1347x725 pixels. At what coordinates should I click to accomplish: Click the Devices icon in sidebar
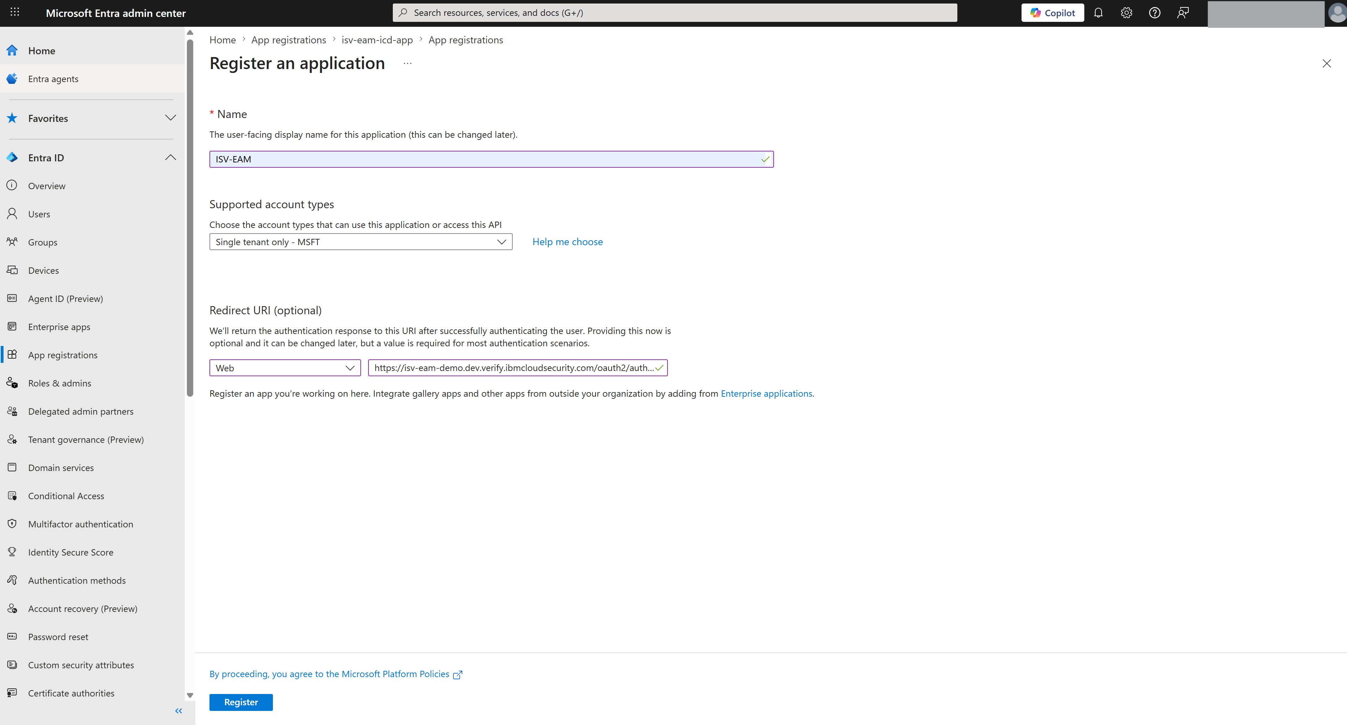click(x=12, y=270)
